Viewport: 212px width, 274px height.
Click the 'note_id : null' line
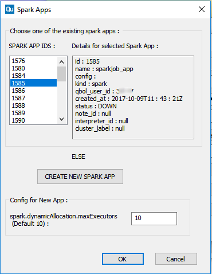(93, 113)
